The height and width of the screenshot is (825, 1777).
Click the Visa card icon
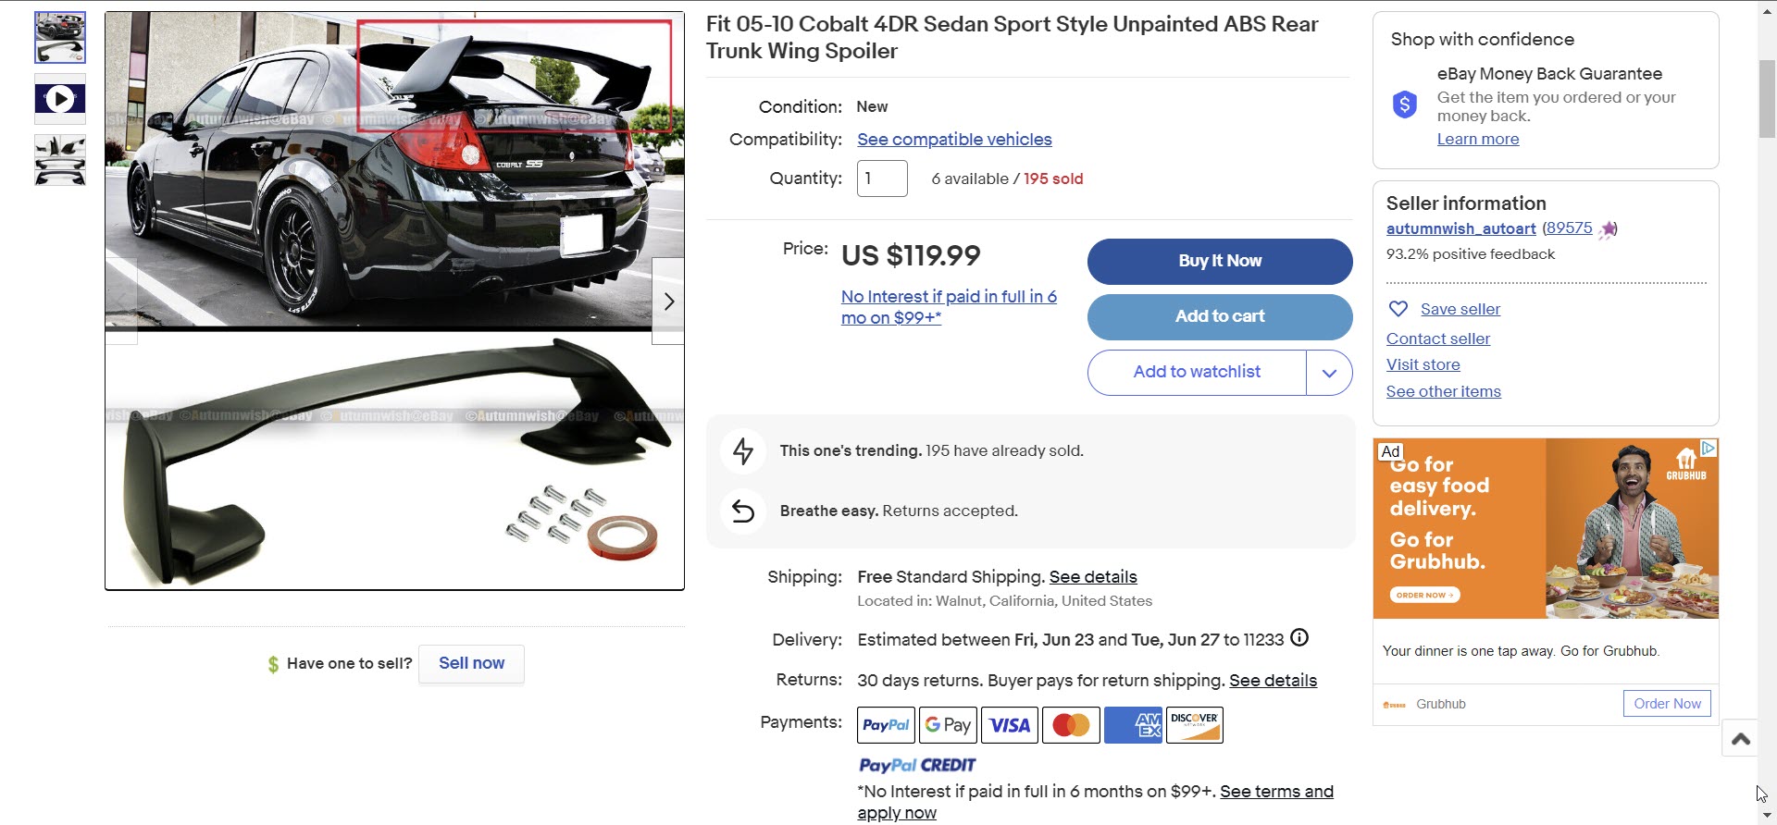point(1010,725)
